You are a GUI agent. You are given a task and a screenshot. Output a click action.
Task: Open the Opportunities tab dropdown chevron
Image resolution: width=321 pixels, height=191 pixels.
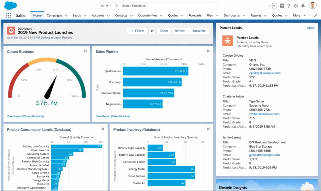(161, 16)
